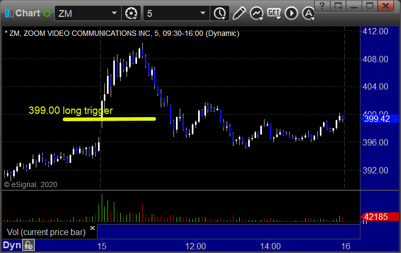This screenshot has width=401, height=253.
Task: Click the blue Chart window type icon
Action: tap(9, 13)
